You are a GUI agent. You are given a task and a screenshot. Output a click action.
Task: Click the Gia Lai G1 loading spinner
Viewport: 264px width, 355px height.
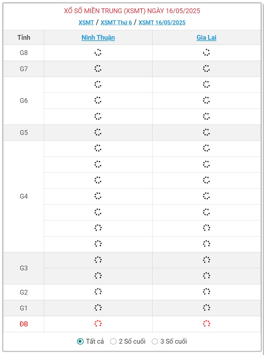click(x=206, y=308)
